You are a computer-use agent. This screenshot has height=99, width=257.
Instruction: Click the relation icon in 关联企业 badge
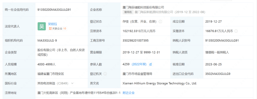point(50,28)
